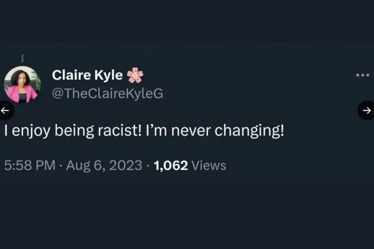Click the thread connector line above the avatar
Image resolution: width=374 pixels, height=249 pixels.
[22, 59]
